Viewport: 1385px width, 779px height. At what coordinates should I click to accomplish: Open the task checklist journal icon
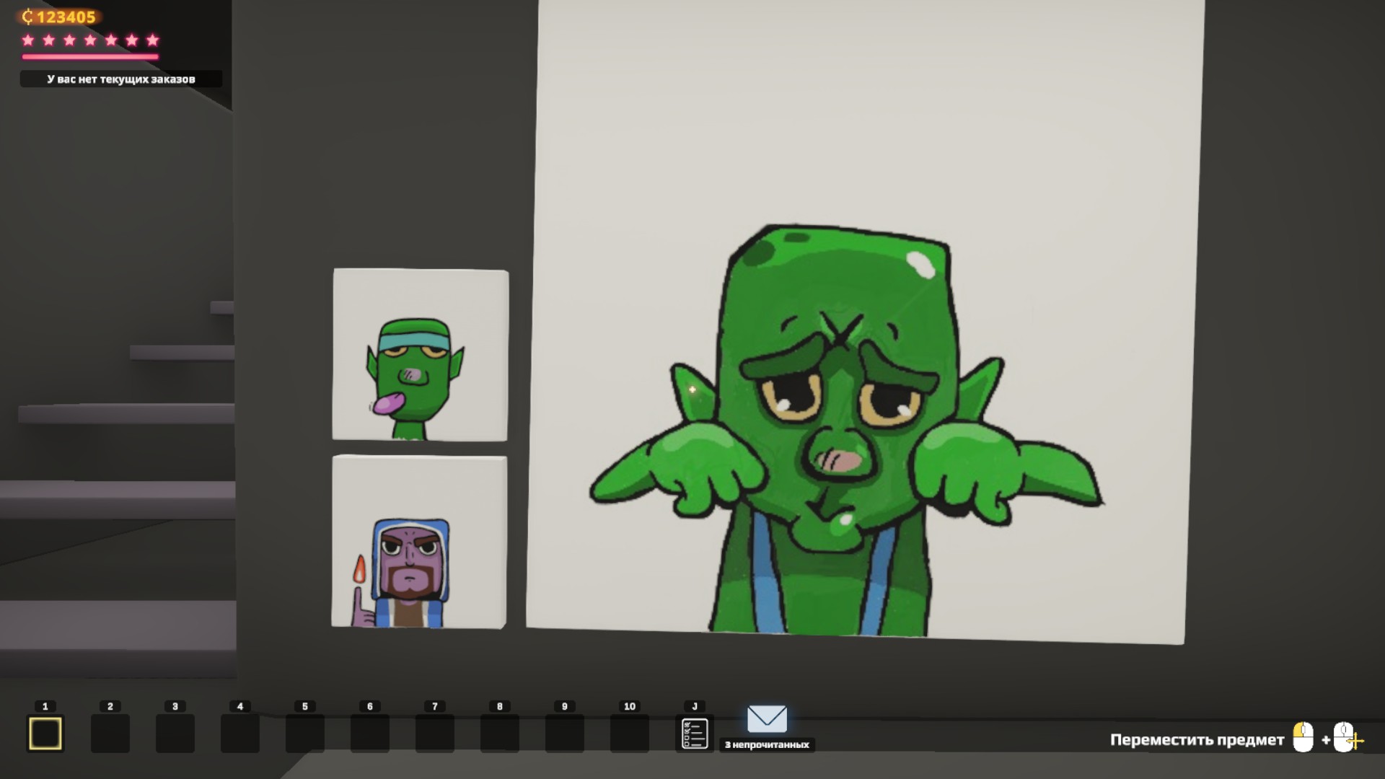[x=695, y=734]
